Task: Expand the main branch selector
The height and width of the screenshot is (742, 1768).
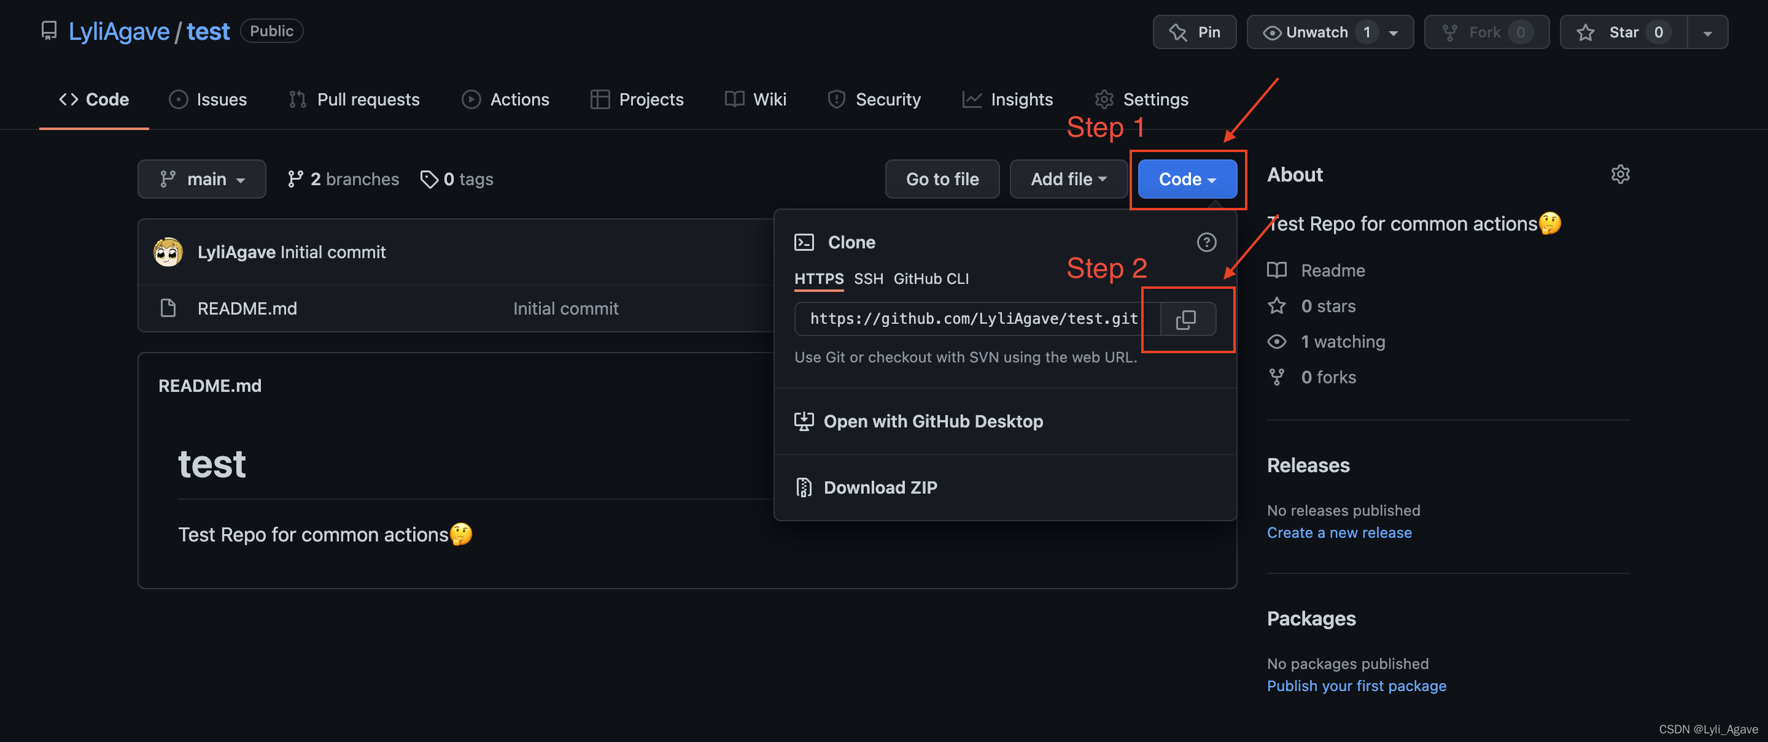Action: 202,179
